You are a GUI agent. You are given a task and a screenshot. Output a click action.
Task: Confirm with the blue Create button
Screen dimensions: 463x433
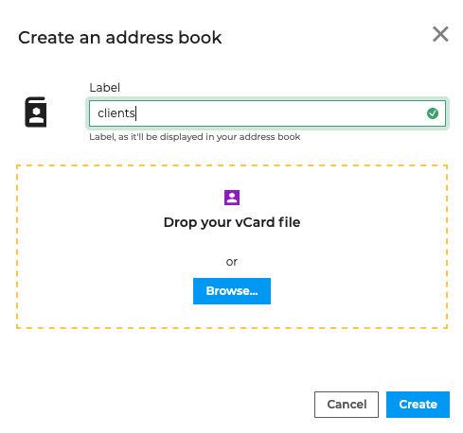pos(418,405)
